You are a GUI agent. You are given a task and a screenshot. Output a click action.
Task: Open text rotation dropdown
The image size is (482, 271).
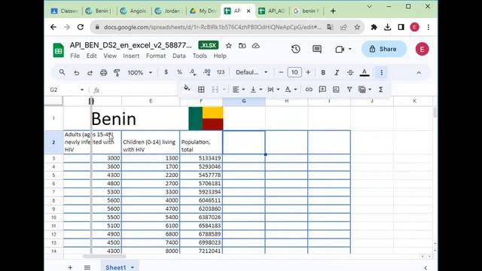(x=291, y=90)
